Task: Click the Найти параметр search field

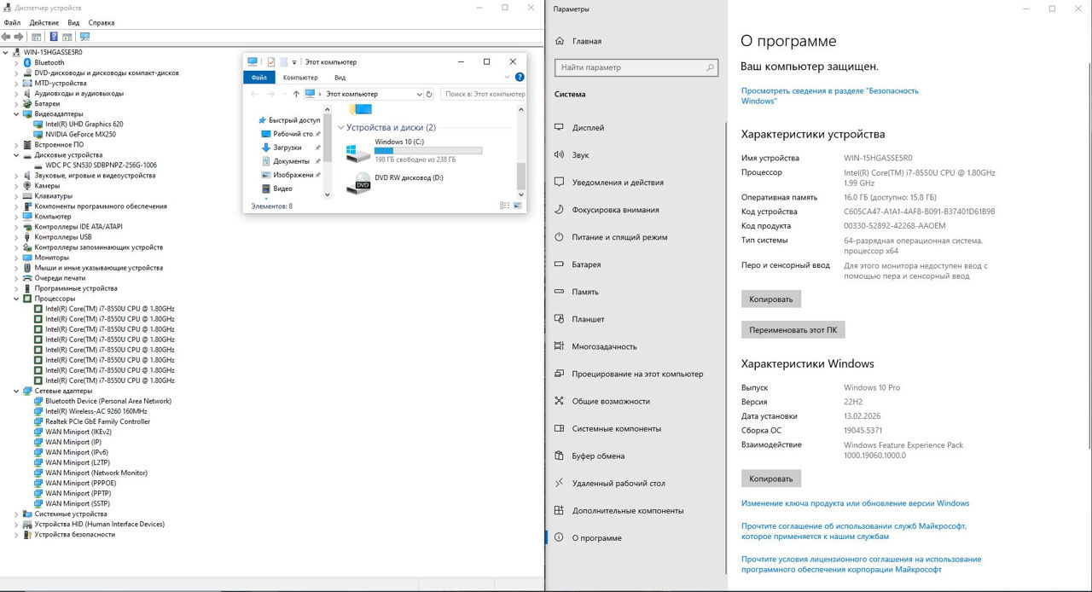Action: [x=637, y=67]
